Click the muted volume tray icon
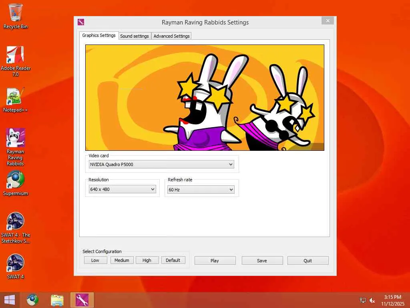The height and width of the screenshot is (308, 410). [x=372, y=300]
